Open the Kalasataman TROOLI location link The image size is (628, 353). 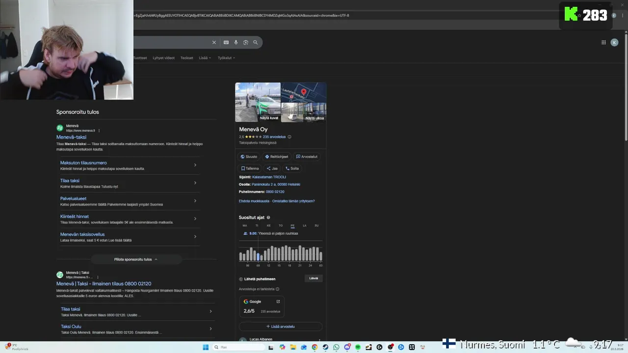269,177
